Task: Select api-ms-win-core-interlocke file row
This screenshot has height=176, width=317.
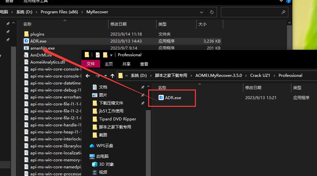Action: 52,139
